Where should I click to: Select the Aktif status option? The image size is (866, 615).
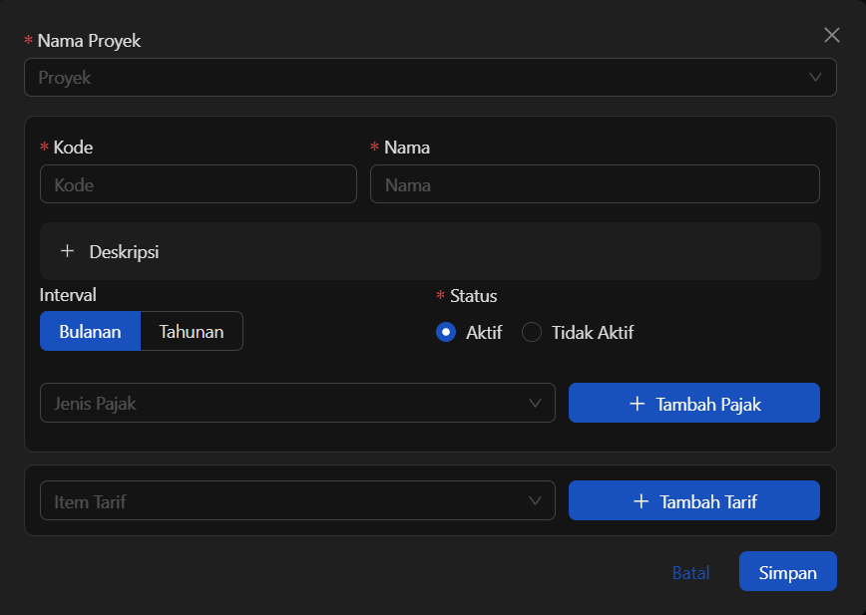446,332
